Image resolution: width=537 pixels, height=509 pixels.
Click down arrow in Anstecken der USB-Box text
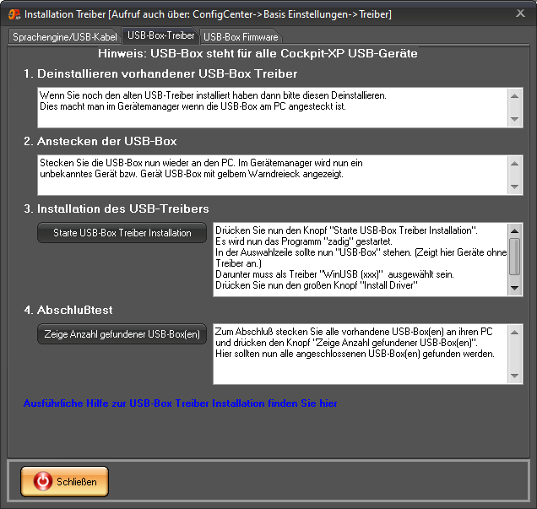coord(516,186)
